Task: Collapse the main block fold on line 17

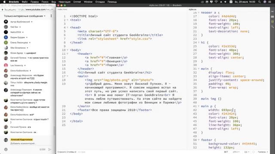Action: pos(67,76)
